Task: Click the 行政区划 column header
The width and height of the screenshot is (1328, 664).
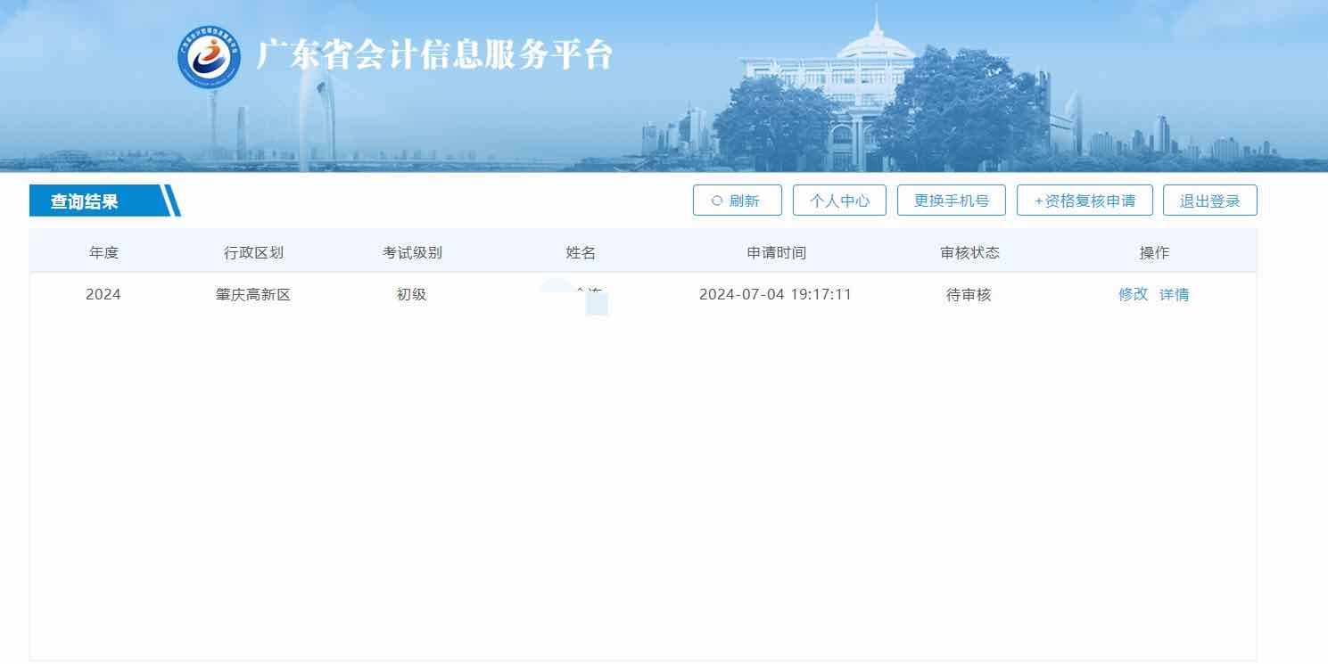Action: coord(253,252)
